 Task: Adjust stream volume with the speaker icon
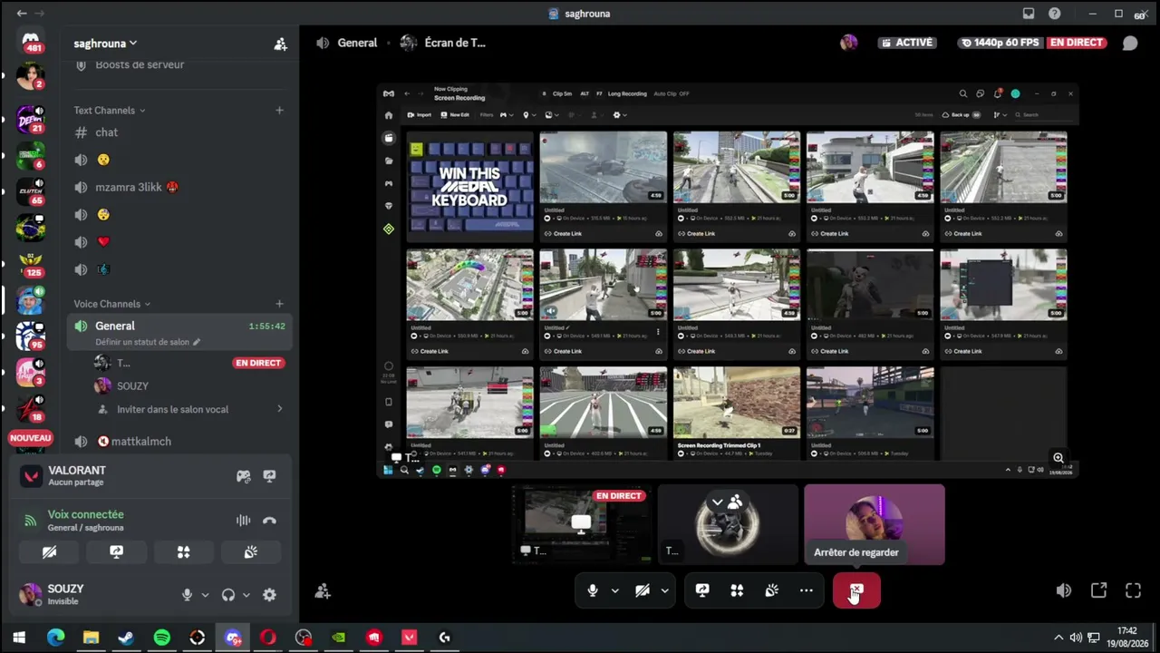point(1064,590)
